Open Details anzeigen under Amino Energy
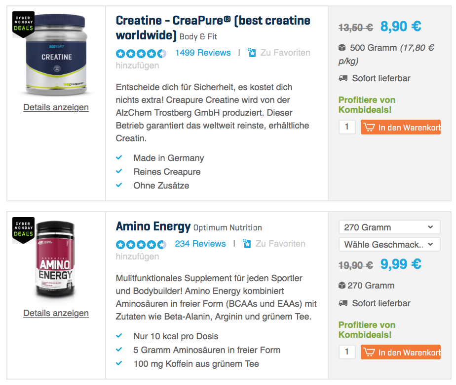This screenshot has height=385, width=456. tap(56, 313)
